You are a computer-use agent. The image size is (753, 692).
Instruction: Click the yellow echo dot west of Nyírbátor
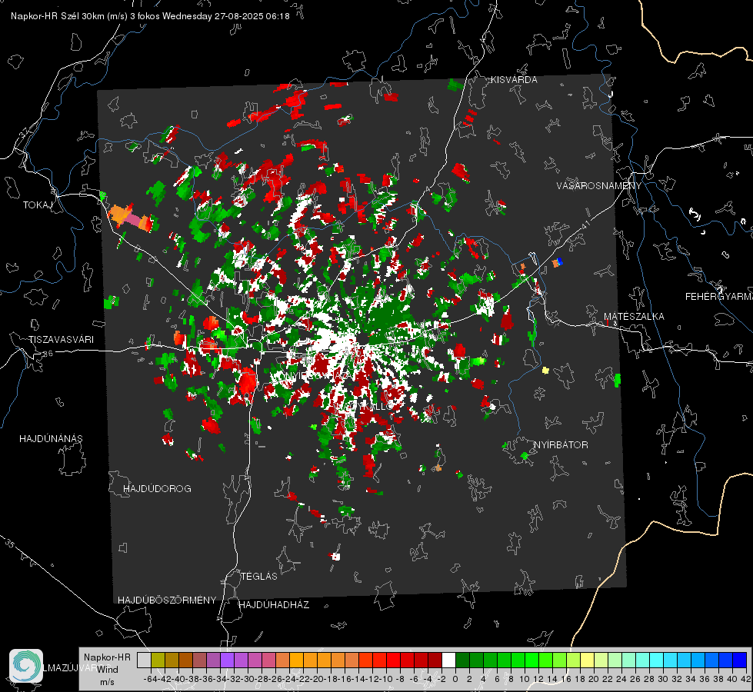(x=545, y=371)
